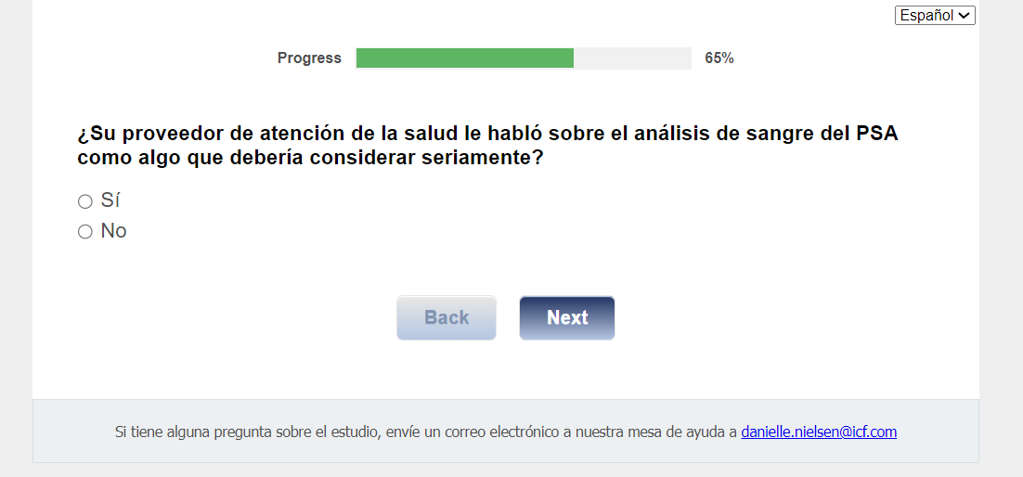This screenshot has height=477, width=1023.
Task: Select the "No" radio button
Action: (x=85, y=231)
